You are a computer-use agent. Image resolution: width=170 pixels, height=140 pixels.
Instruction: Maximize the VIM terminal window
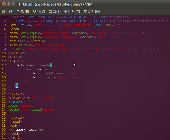pos(13,4)
